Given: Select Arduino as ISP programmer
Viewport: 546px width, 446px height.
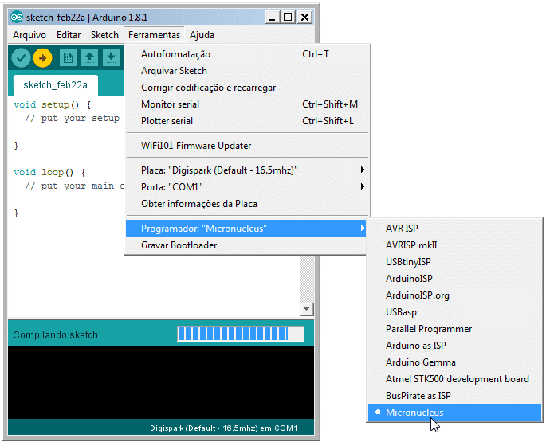Looking at the screenshot, I should [x=415, y=346].
